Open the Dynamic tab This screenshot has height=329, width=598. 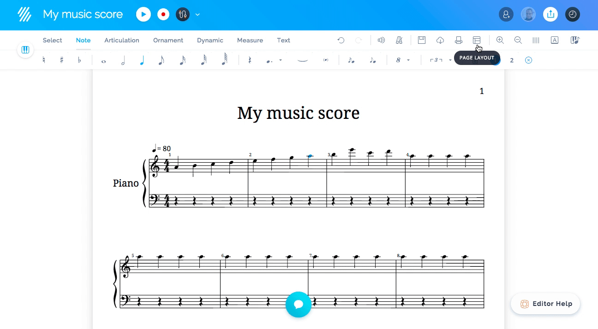210,41
